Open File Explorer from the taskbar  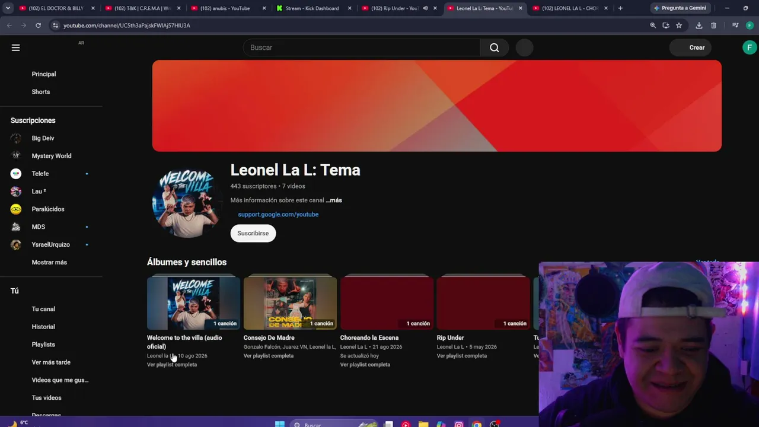[423, 424]
